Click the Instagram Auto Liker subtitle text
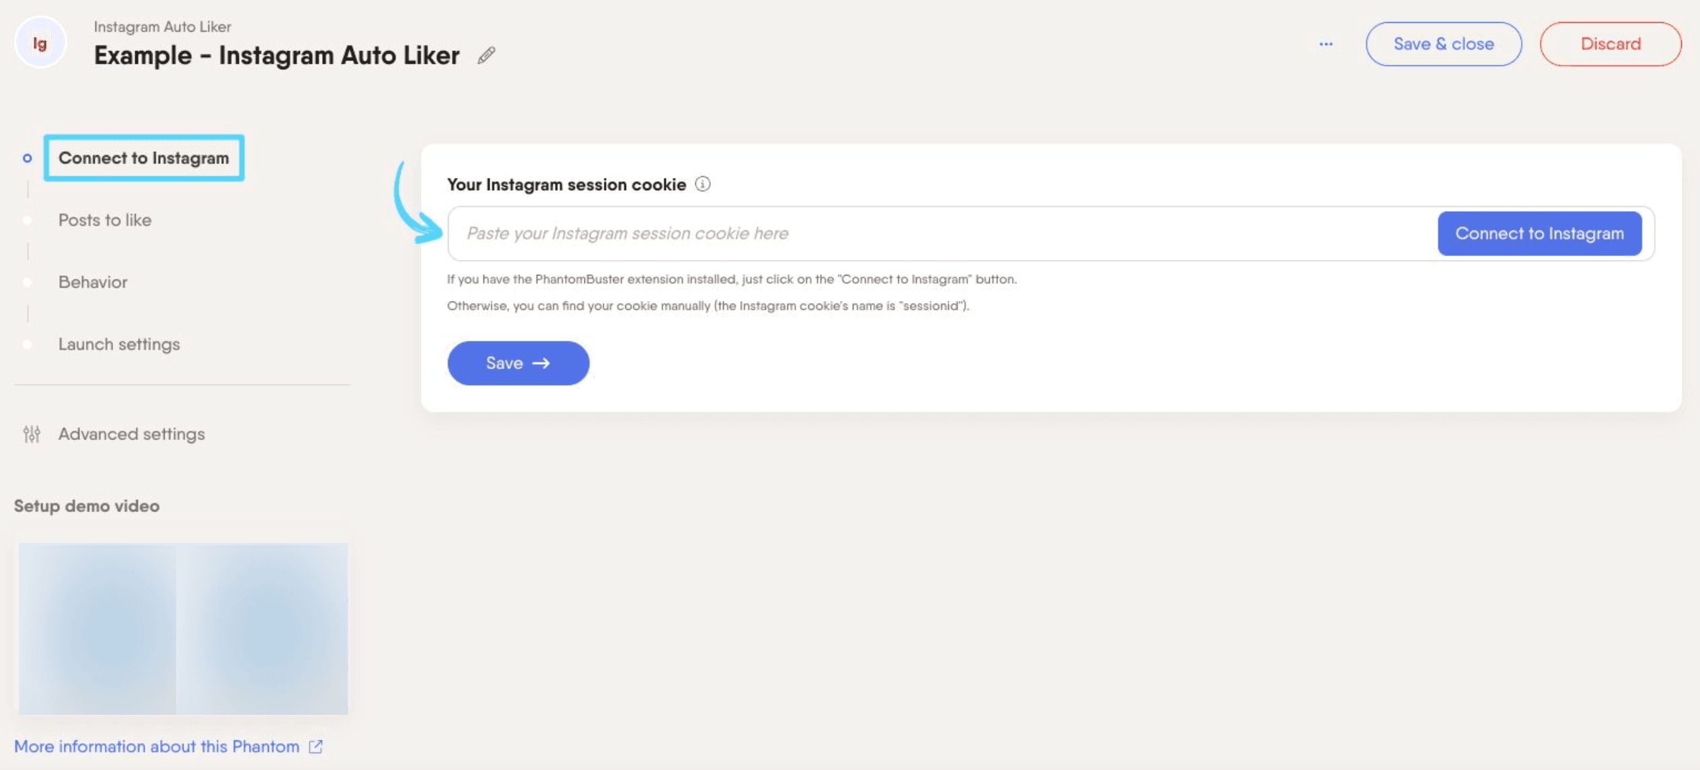Image resolution: width=1700 pixels, height=770 pixels. click(162, 26)
